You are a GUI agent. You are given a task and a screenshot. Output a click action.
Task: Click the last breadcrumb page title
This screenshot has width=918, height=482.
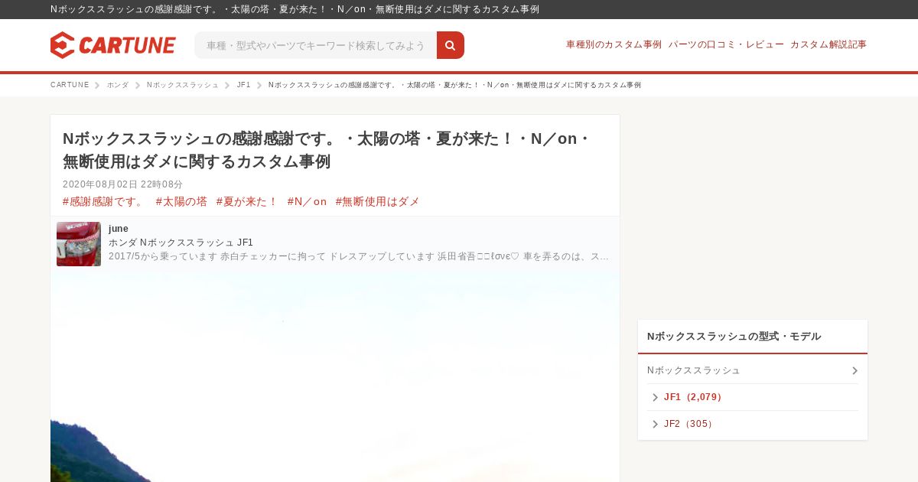pos(454,85)
